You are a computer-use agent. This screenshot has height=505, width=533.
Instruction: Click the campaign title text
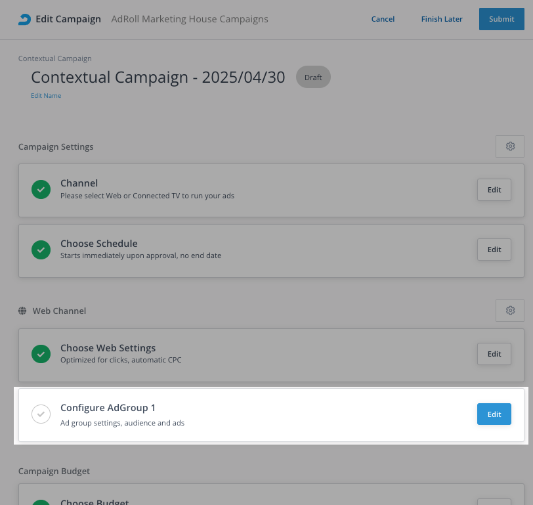158,77
